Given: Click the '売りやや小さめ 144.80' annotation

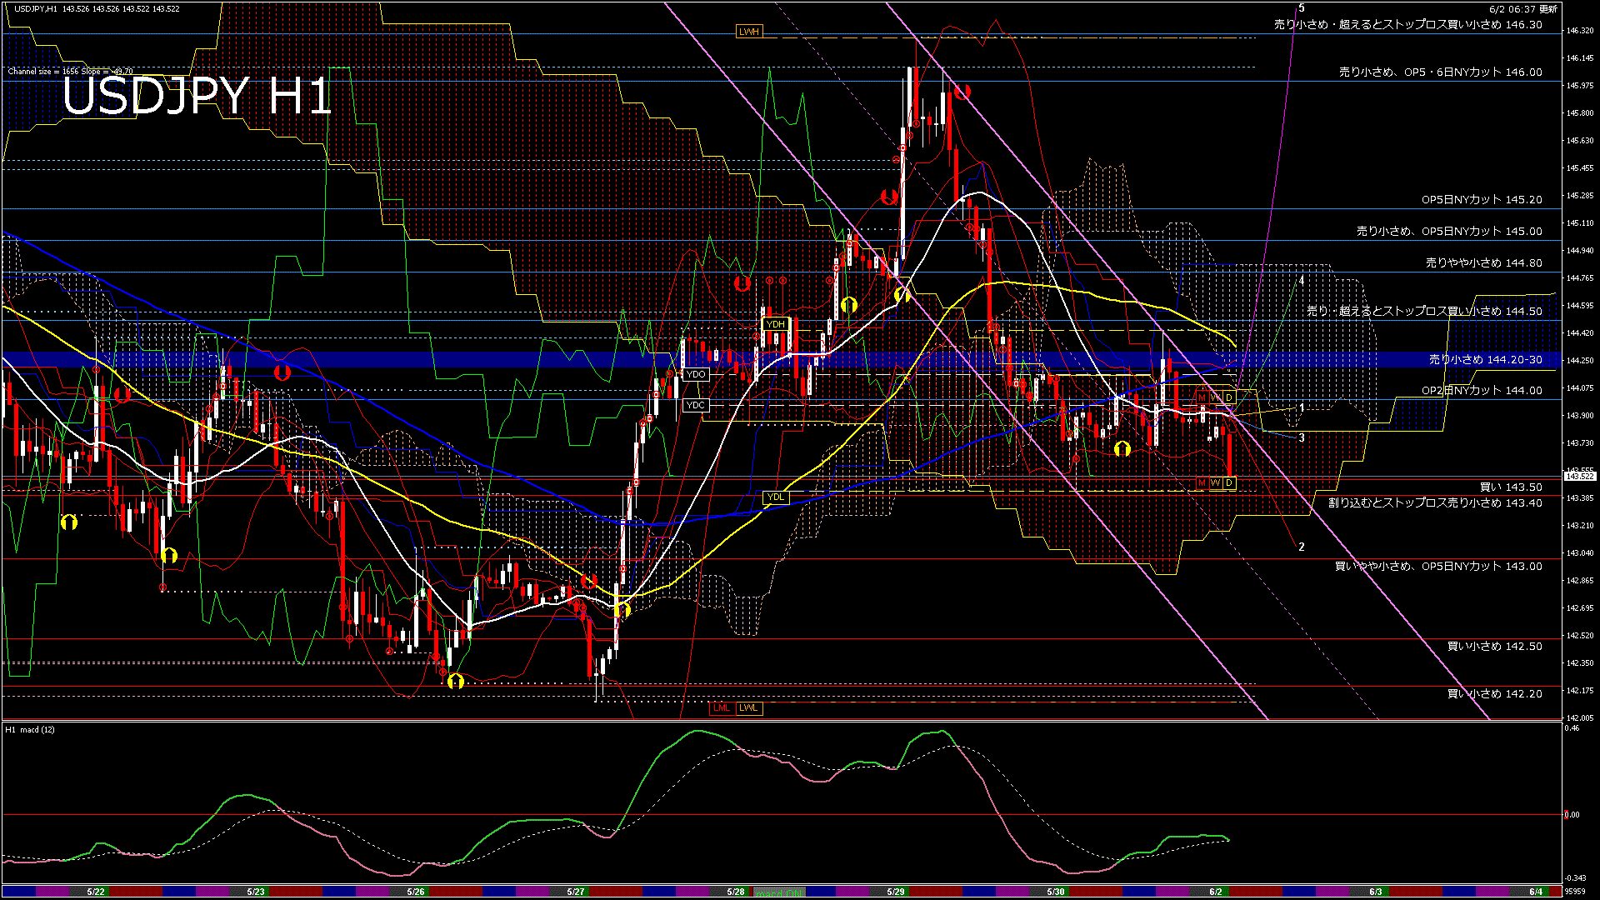Looking at the screenshot, I should click(1483, 263).
